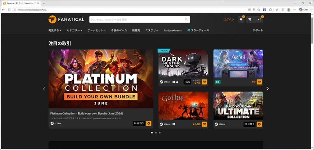Image resolution: width=314 pixels, height=150 pixels.
Task: Expand the ゲームセット dropdown menu
Action: pos(97,30)
